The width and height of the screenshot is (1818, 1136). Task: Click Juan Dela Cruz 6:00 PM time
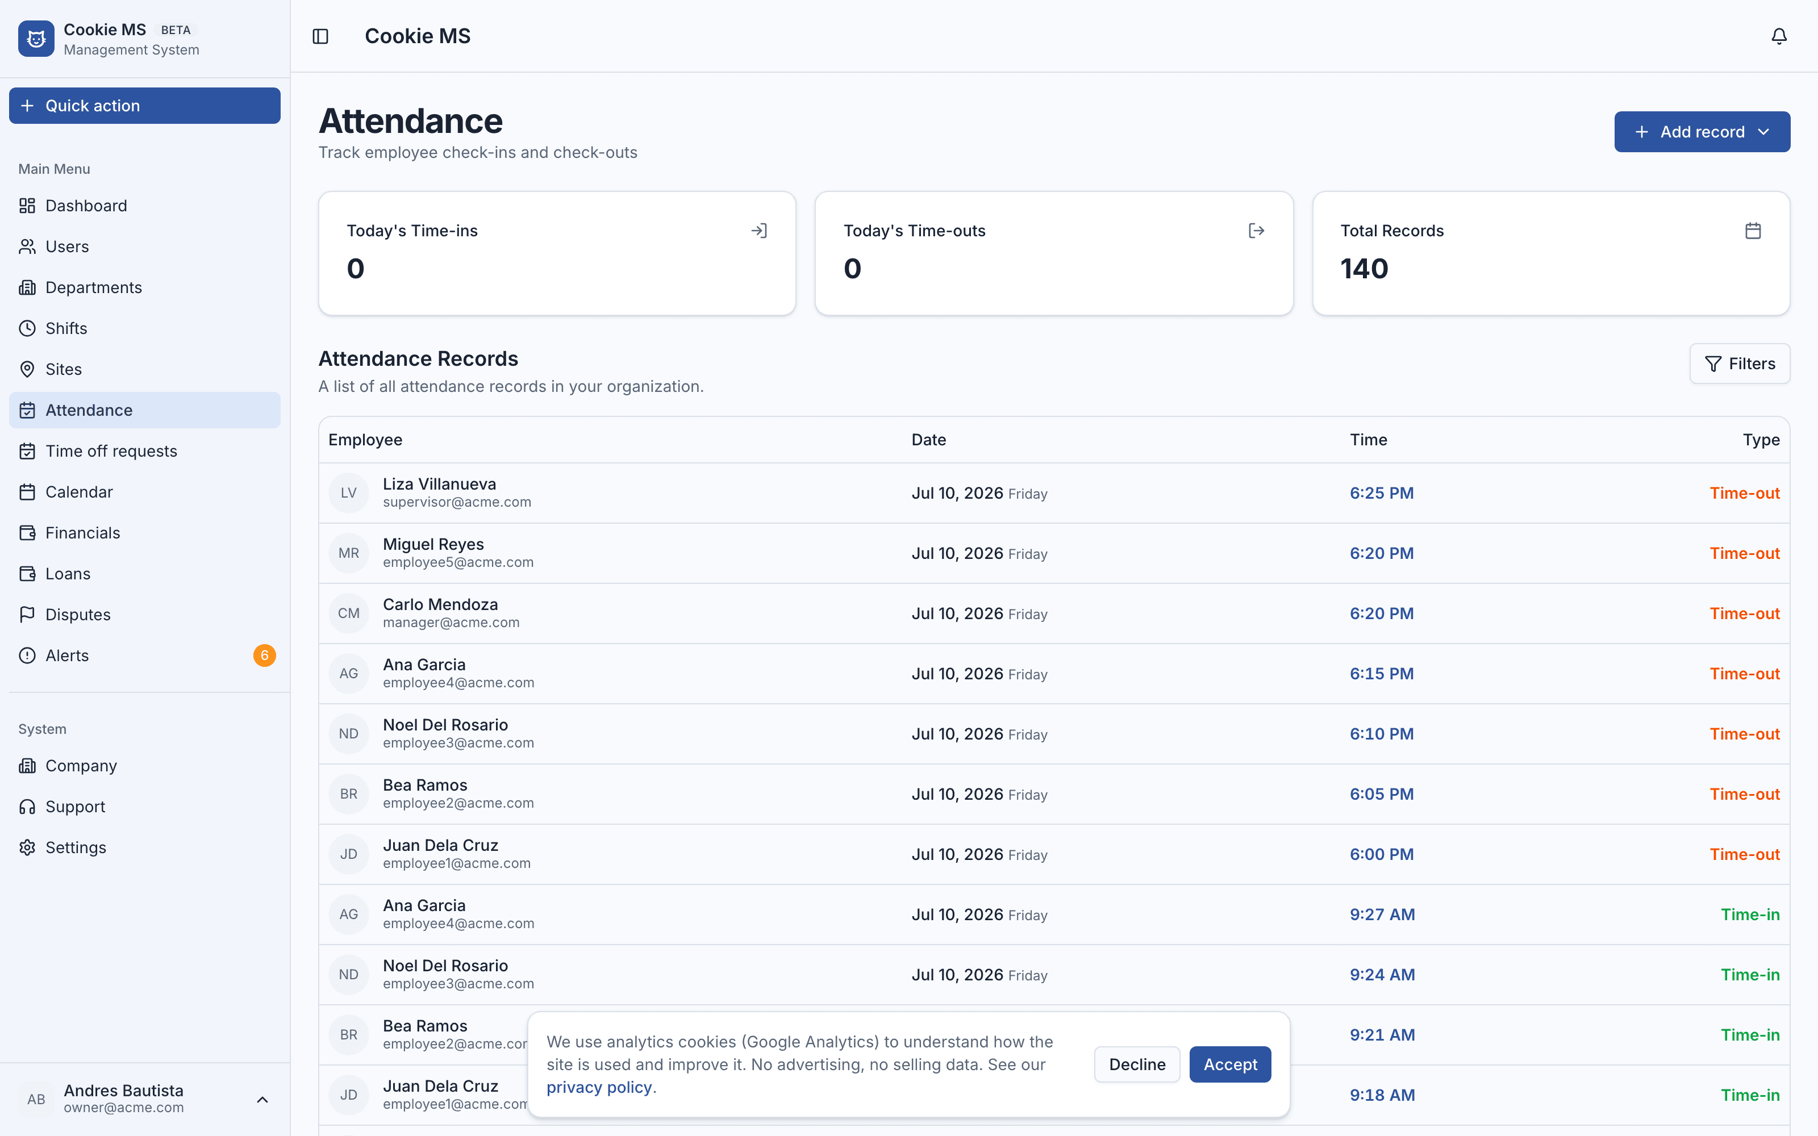pos(1382,854)
